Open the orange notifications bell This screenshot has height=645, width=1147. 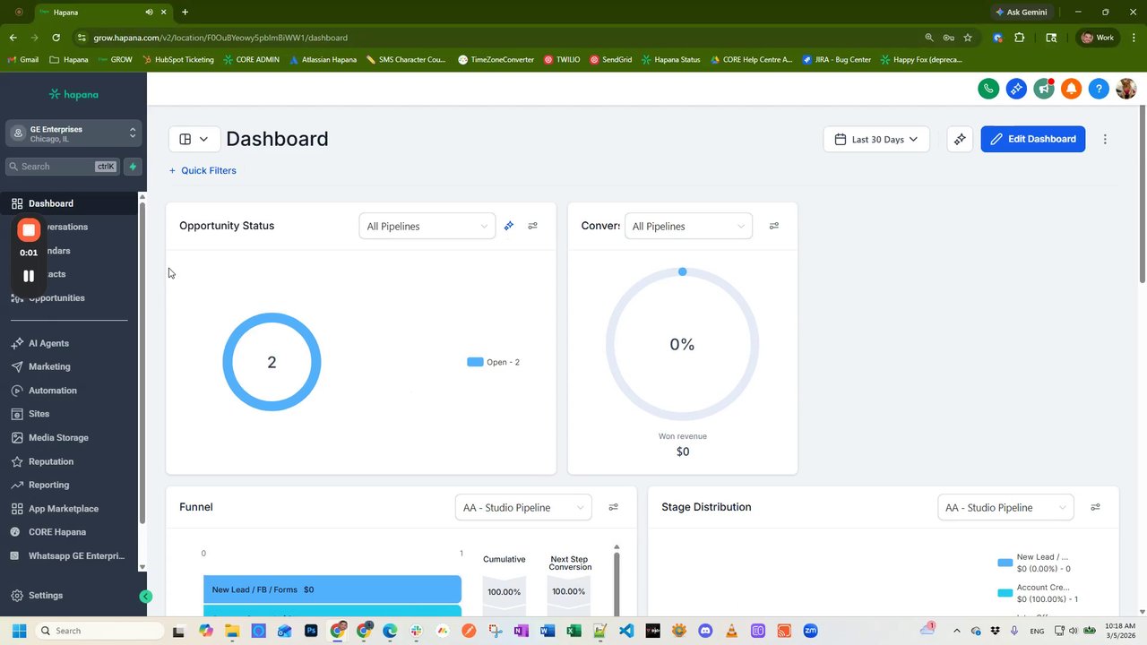[x=1071, y=89]
